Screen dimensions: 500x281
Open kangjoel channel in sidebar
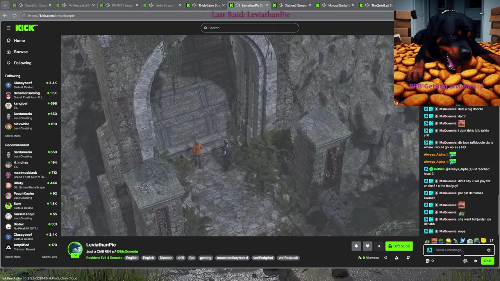click(x=31, y=105)
